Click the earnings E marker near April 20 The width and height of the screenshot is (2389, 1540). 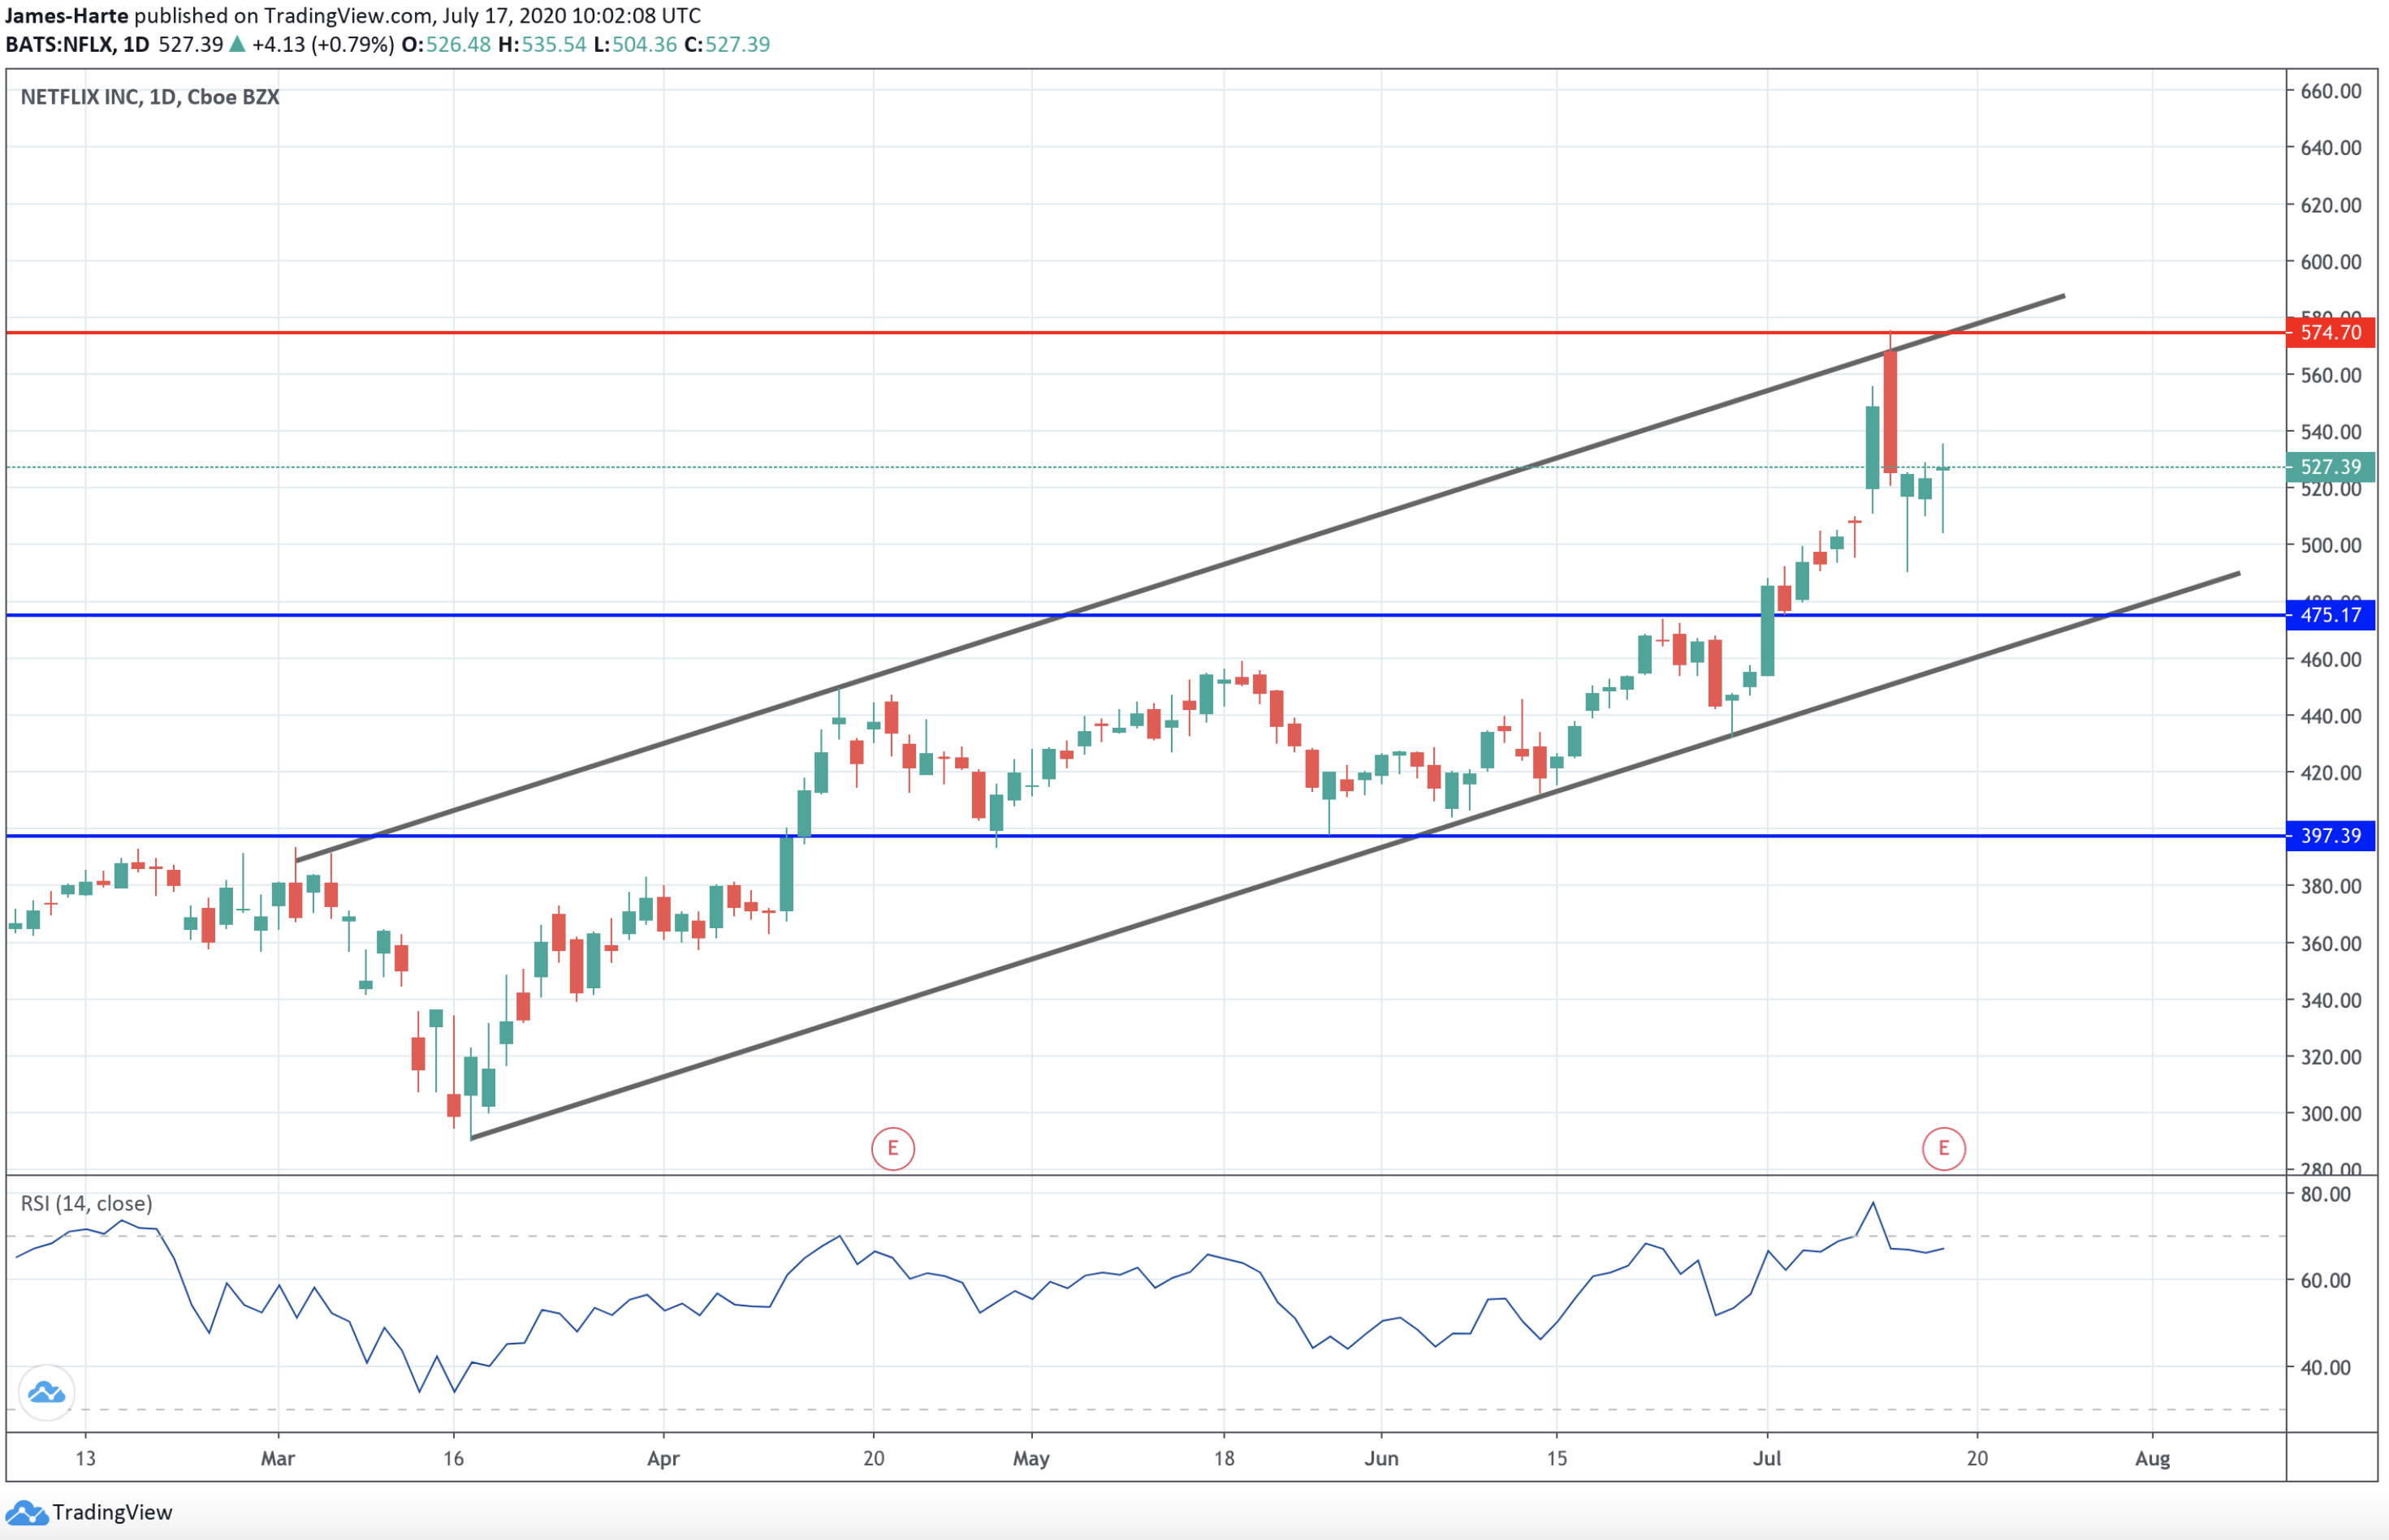pos(892,1148)
